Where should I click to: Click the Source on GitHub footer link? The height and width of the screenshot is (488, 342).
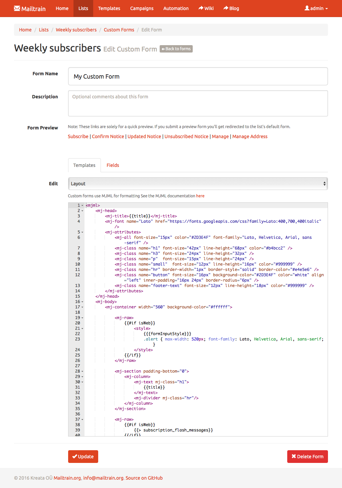point(144,478)
